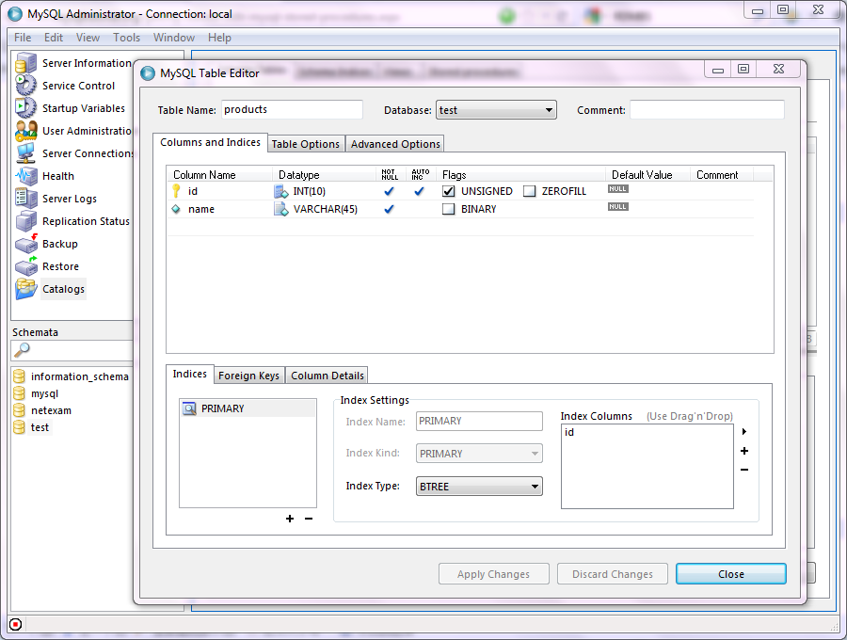Open Restore icon in sidebar
The height and width of the screenshot is (640, 847).
pyautogui.click(x=25, y=266)
